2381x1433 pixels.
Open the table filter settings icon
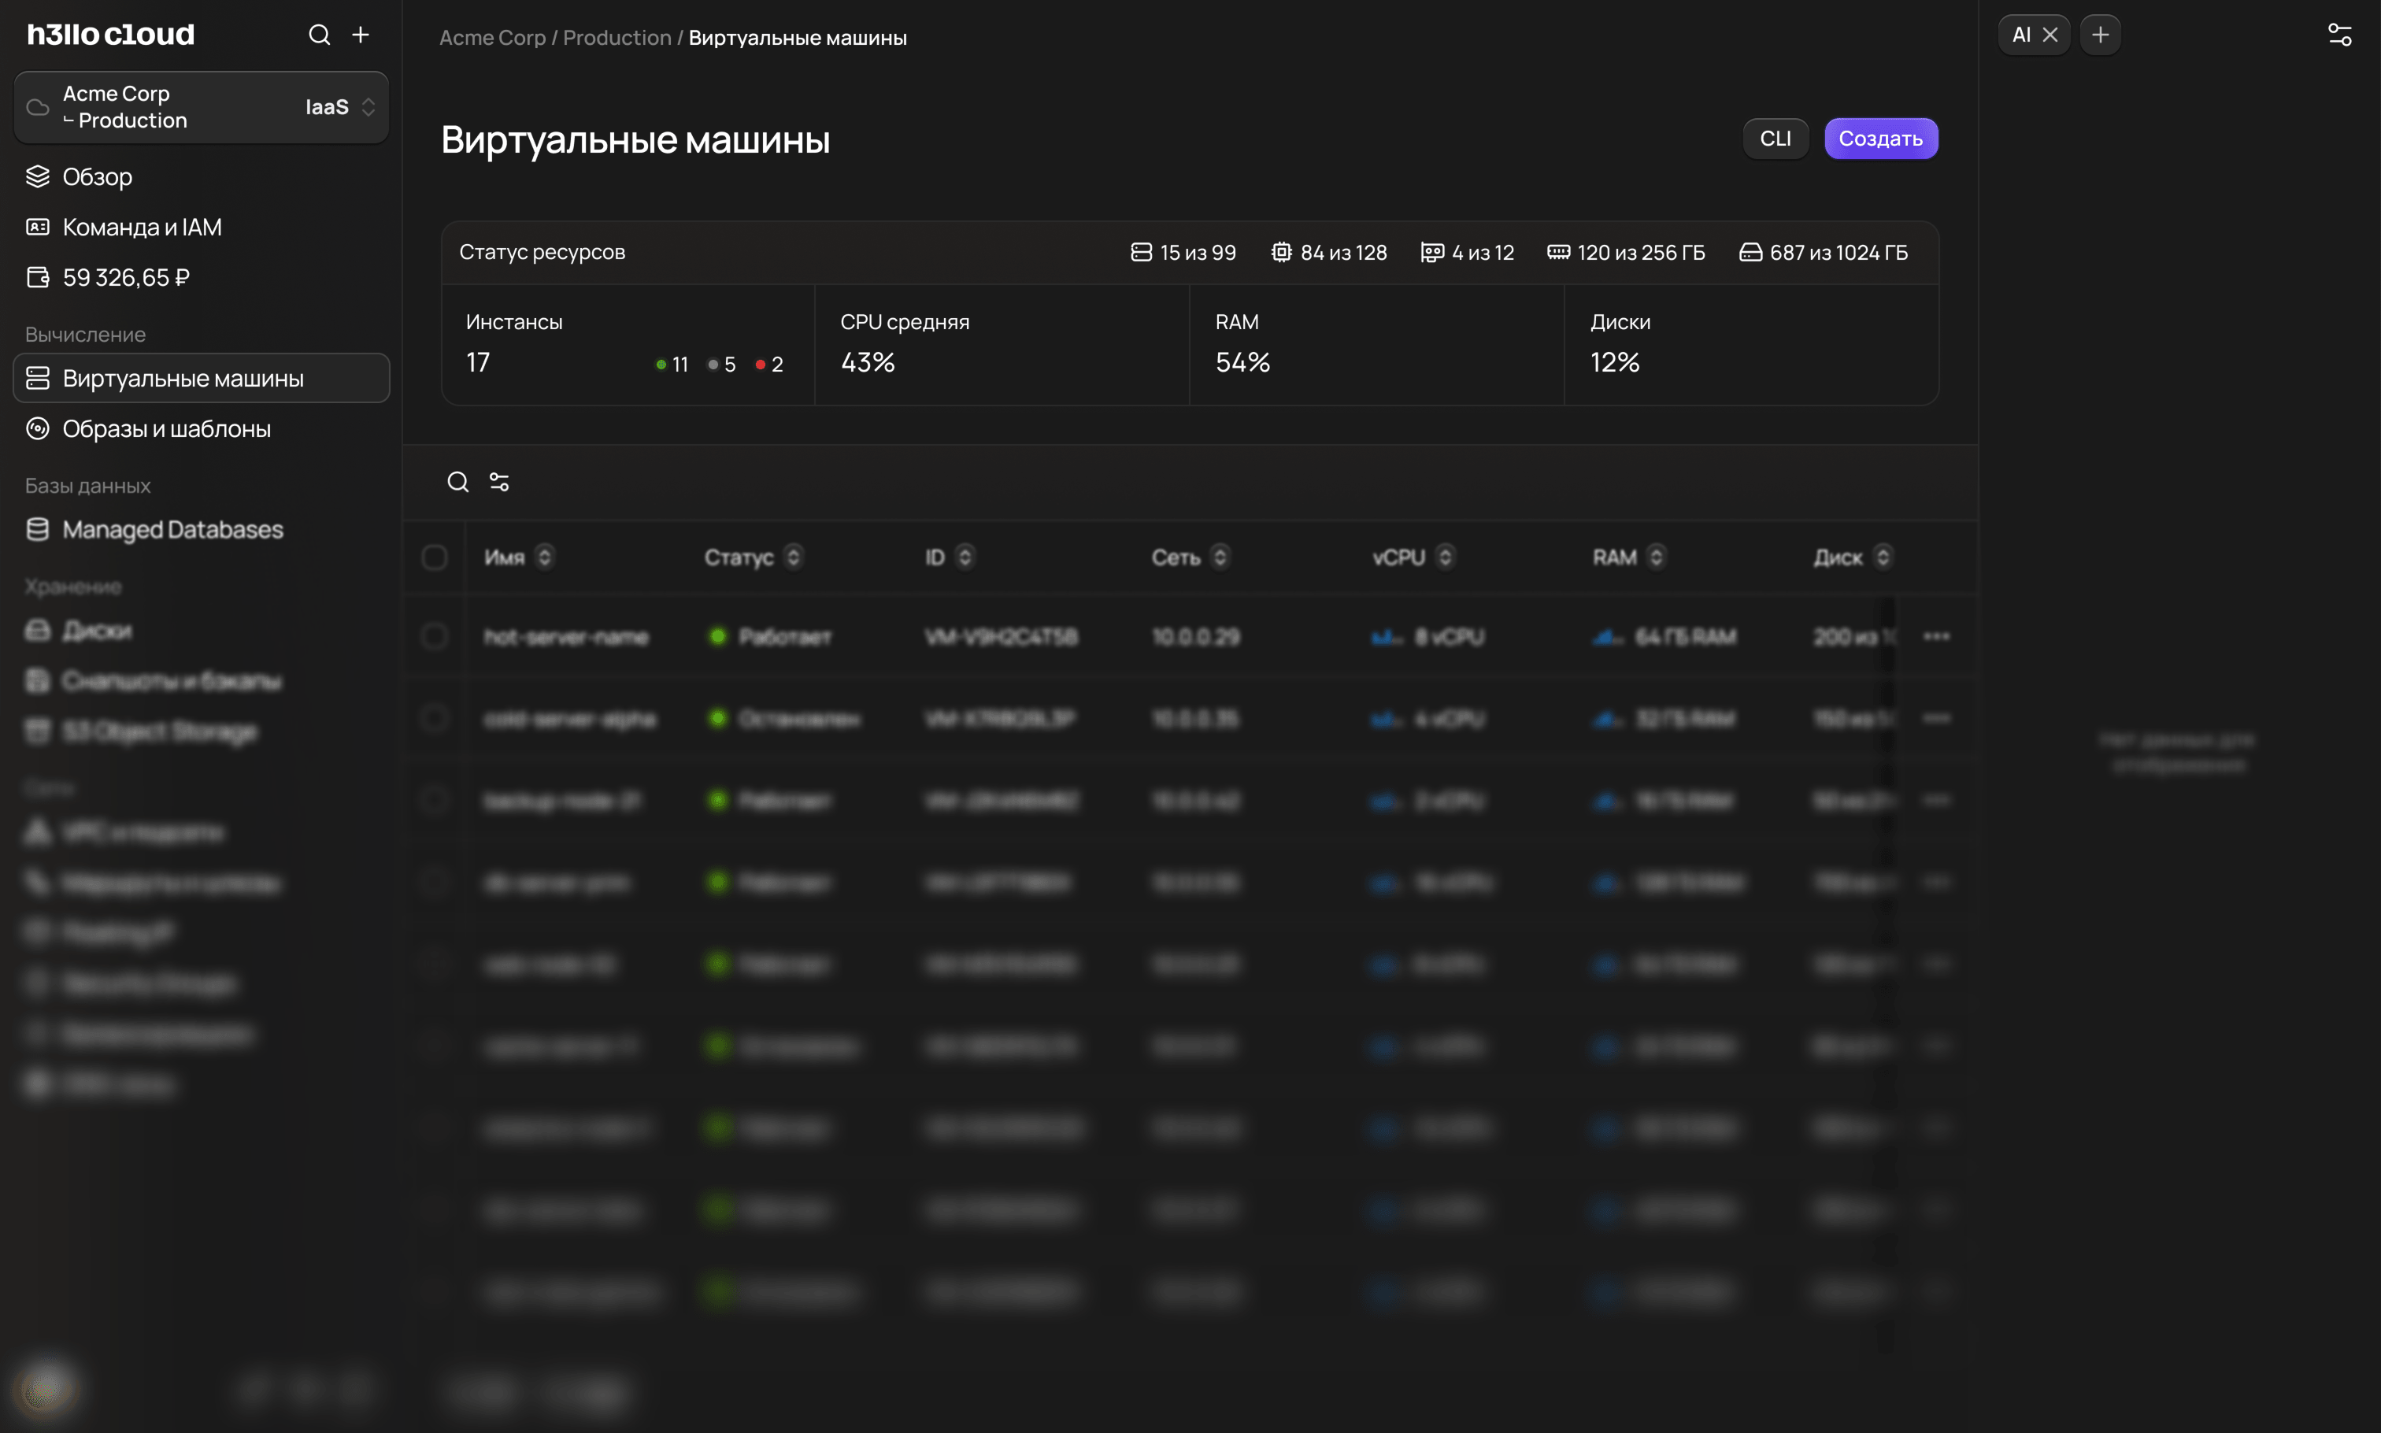[x=499, y=482]
